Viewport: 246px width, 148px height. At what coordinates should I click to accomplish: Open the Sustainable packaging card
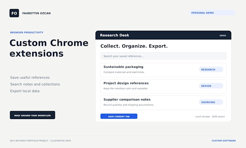(x=163, y=70)
